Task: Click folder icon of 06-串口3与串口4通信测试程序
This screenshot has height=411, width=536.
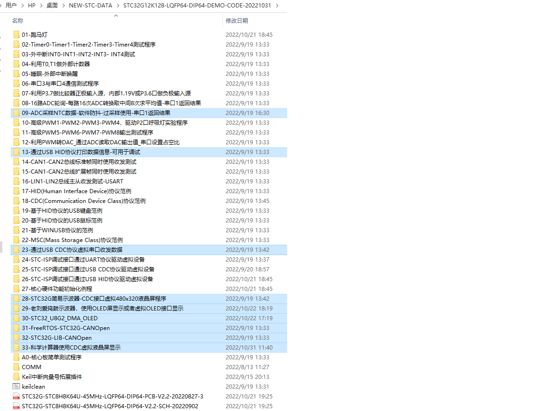Action: click(16, 83)
